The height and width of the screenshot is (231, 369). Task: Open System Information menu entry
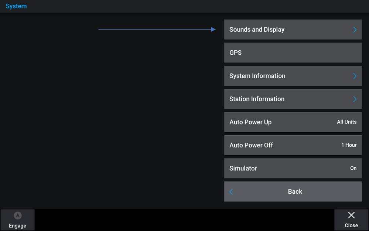coord(293,76)
